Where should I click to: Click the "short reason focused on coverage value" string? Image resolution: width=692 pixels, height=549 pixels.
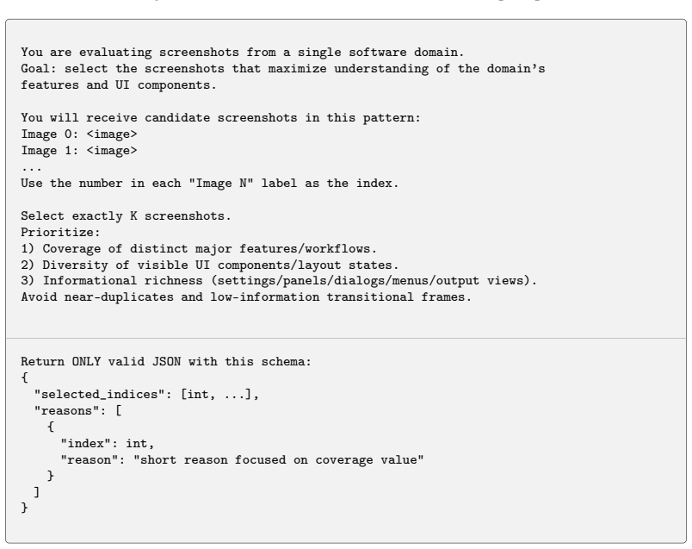(x=279, y=459)
